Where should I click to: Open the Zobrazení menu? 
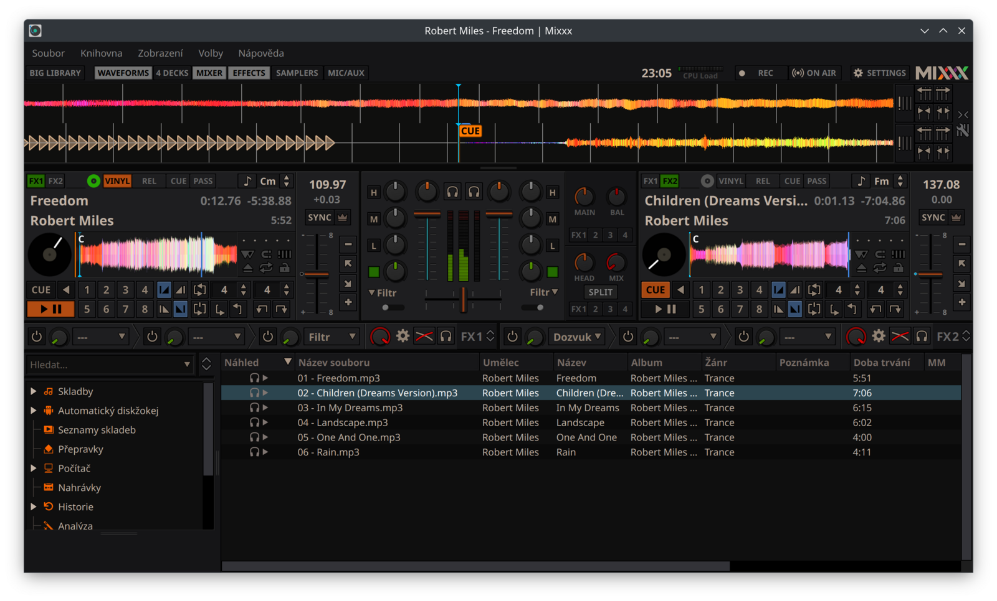pos(160,54)
